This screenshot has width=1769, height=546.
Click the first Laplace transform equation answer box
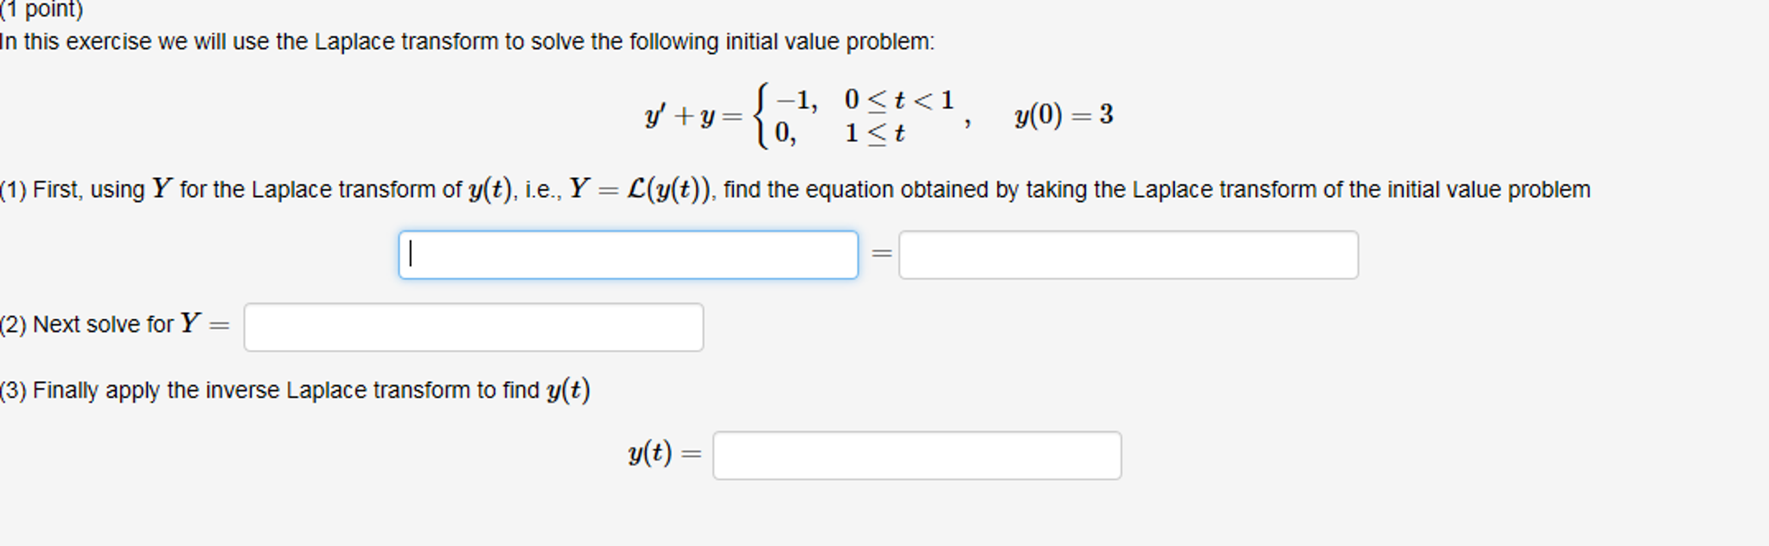628,253
